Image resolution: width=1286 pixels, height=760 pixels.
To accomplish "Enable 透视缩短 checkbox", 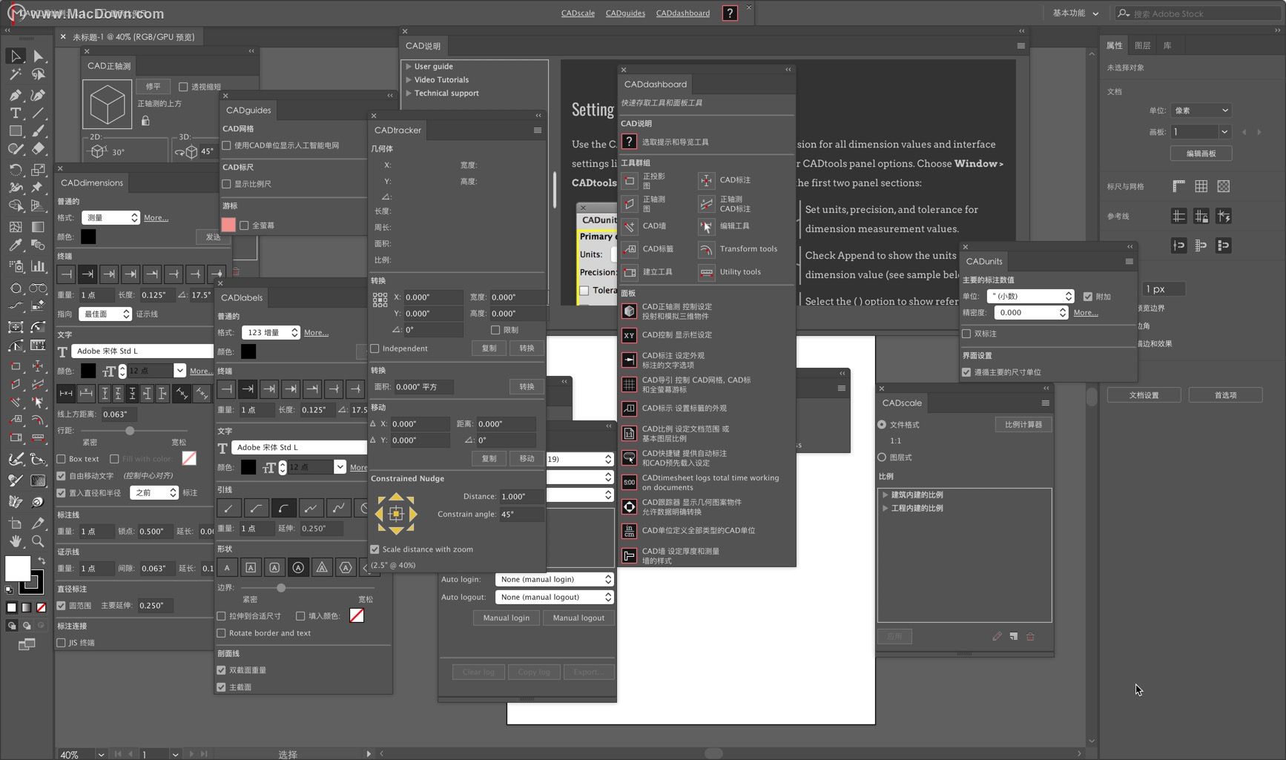I will tap(183, 87).
